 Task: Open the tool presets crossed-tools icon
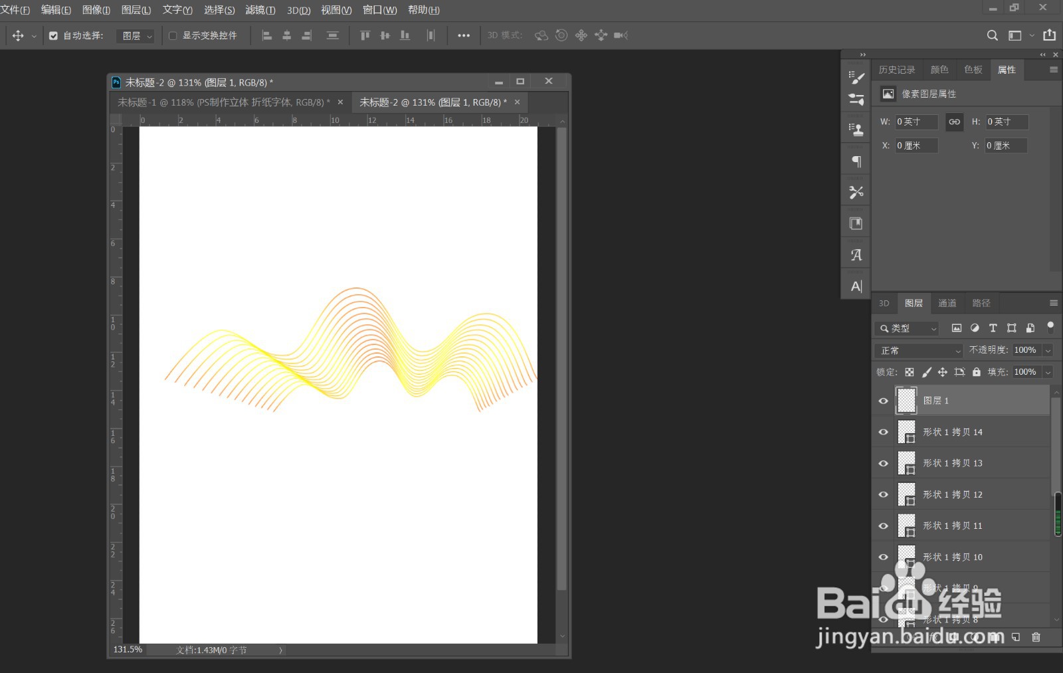pyautogui.click(x=856, y=193)
